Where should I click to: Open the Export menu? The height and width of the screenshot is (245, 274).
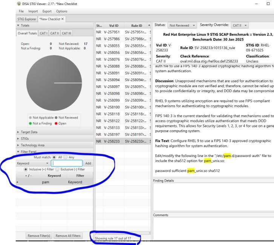(x=47, y=11)
